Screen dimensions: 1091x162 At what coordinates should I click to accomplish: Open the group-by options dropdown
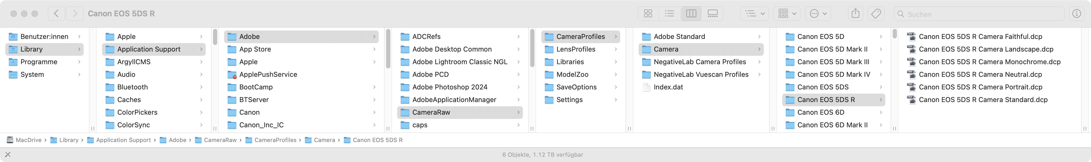click(755, 13)
